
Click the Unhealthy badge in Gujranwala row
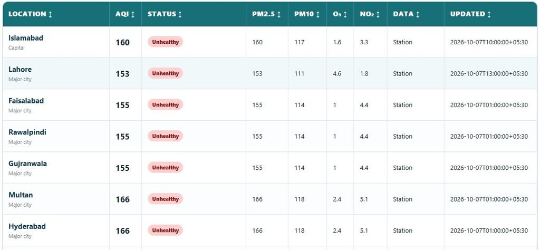(x=165, y=167)
